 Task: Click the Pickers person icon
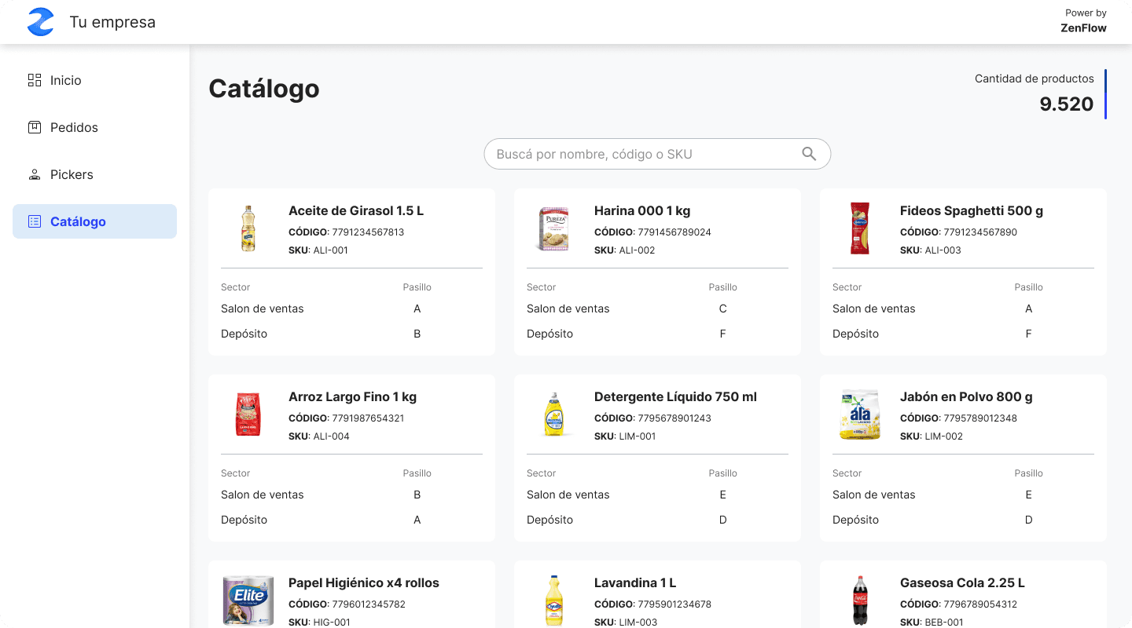(35, 174)
